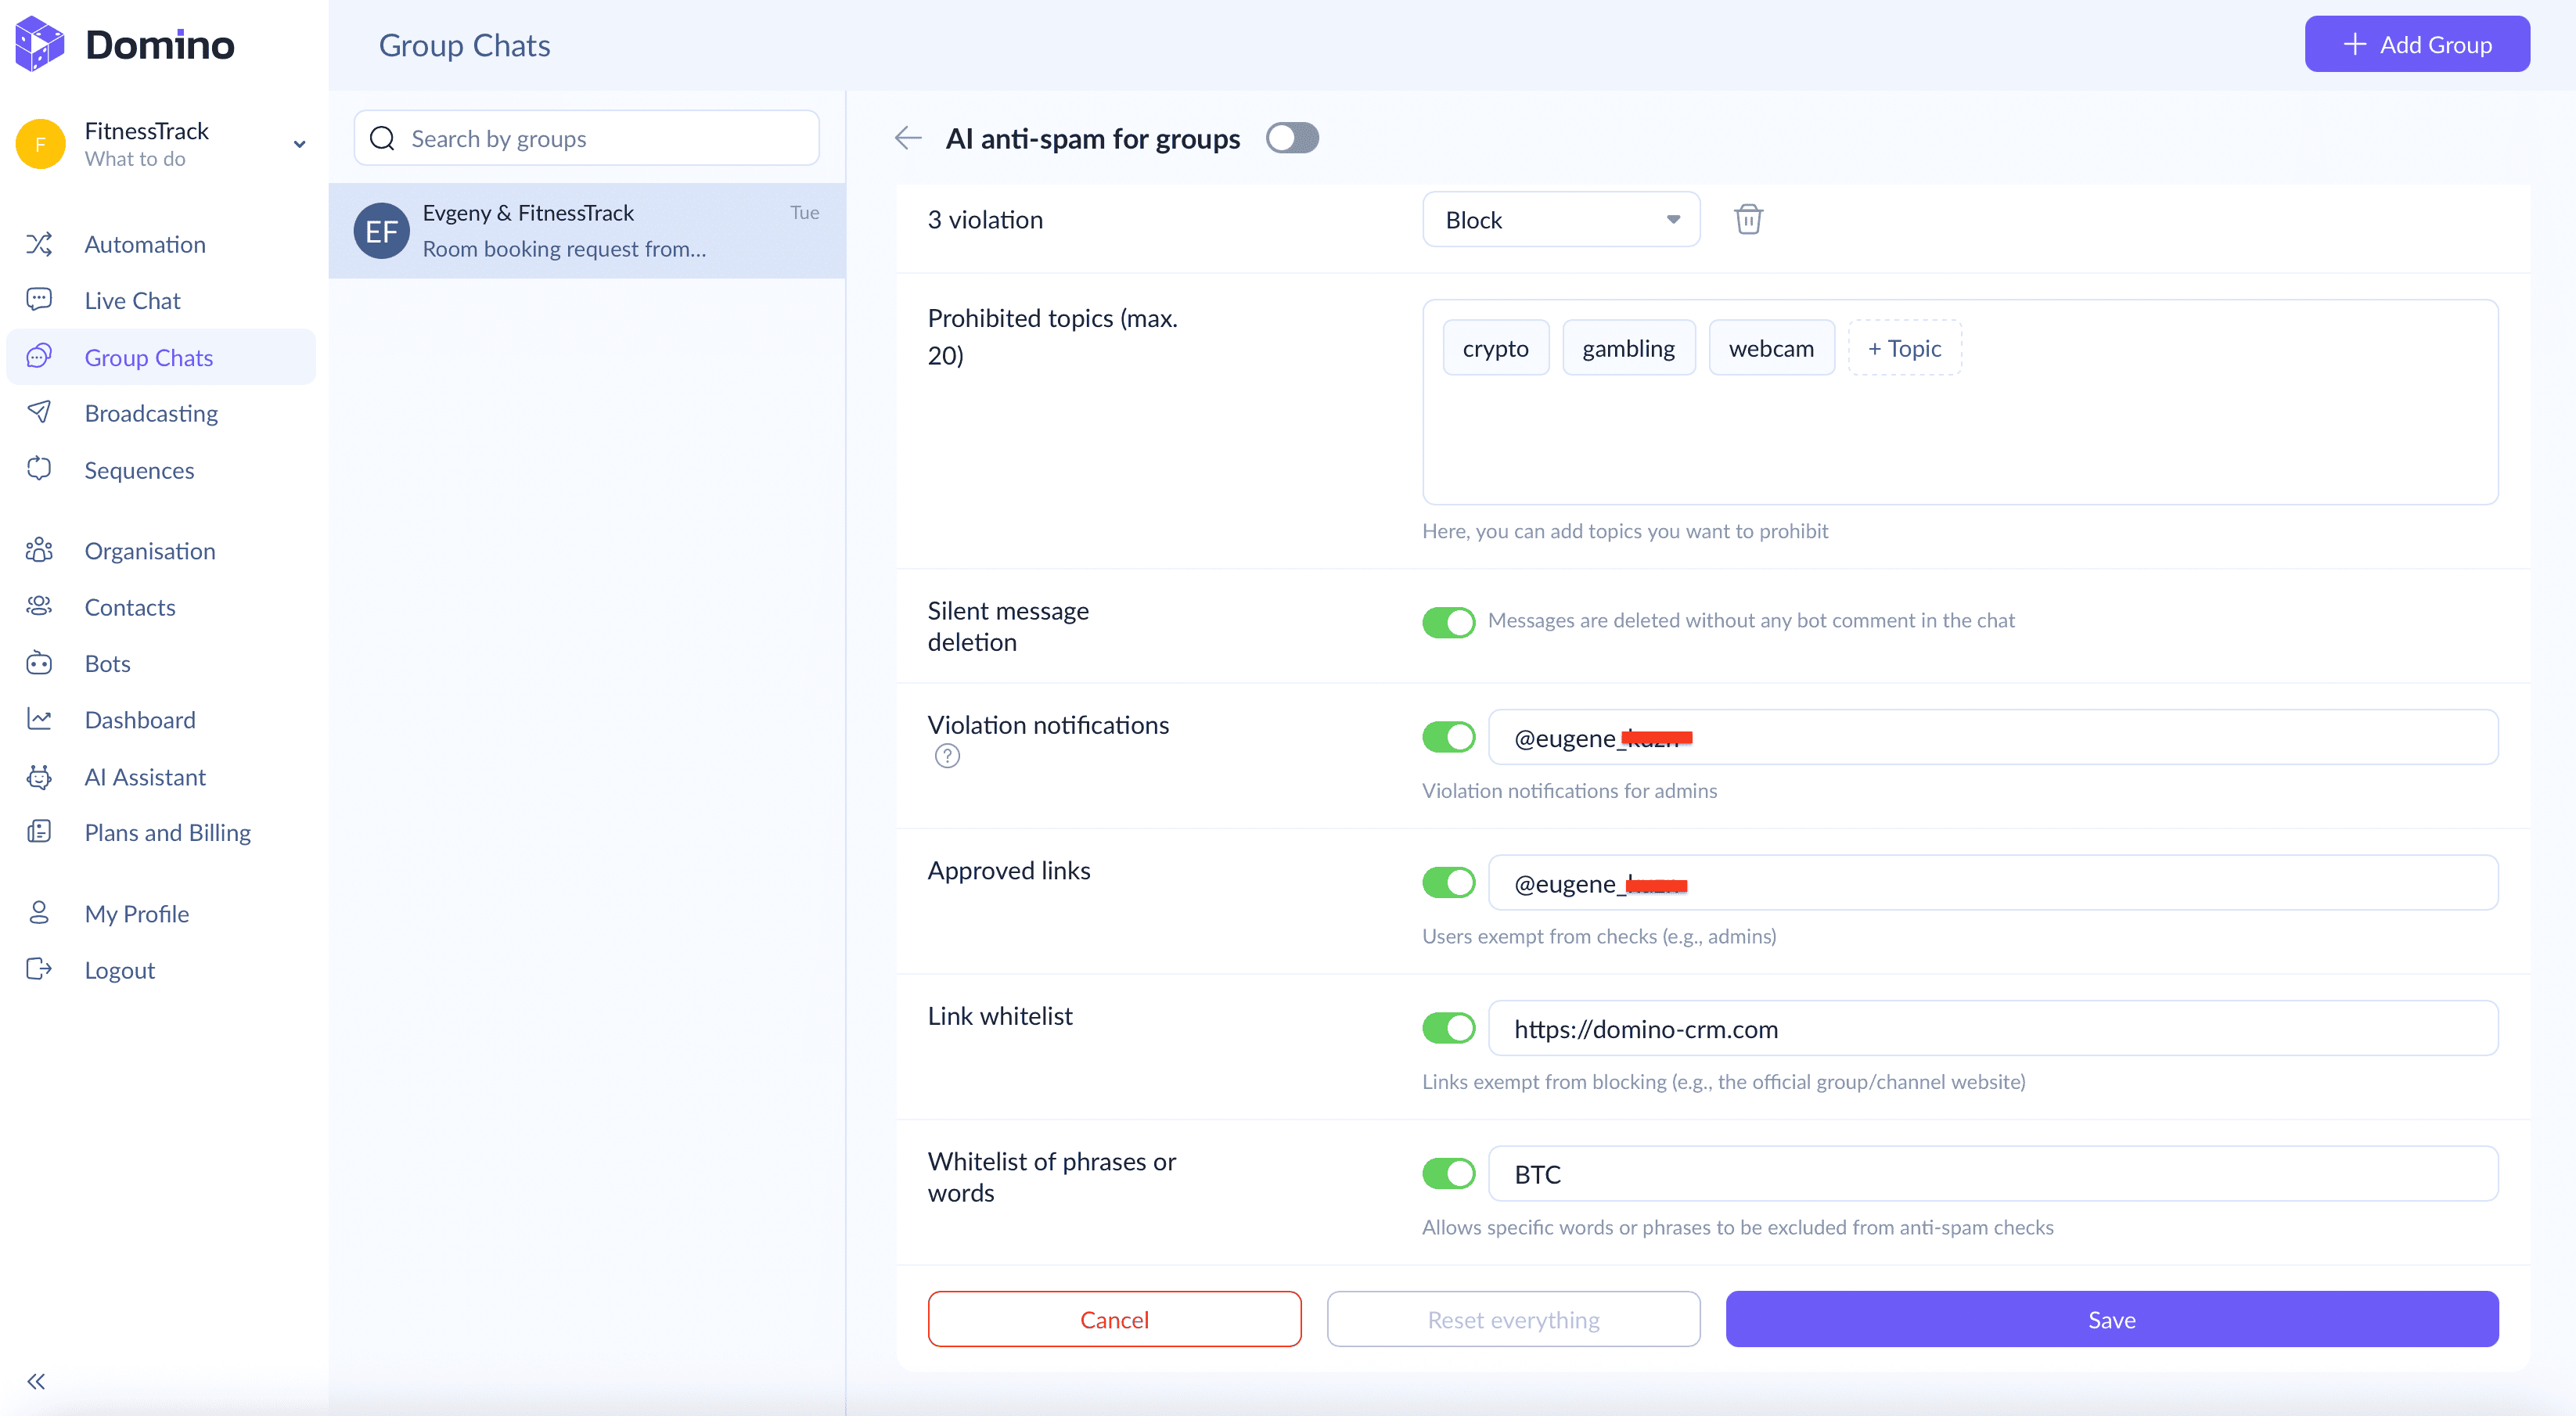The image size is (2576, 1416).
Task: Toggle Violation notifications switch
Action: (x=1448, y=737)
